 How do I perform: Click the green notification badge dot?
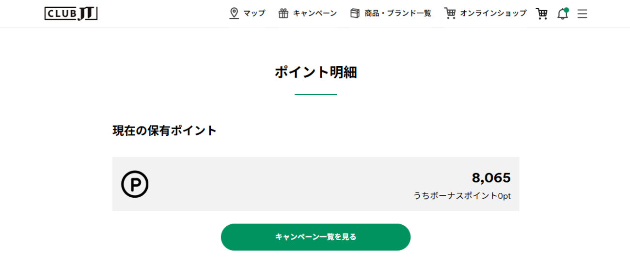(x=566, y=10)
